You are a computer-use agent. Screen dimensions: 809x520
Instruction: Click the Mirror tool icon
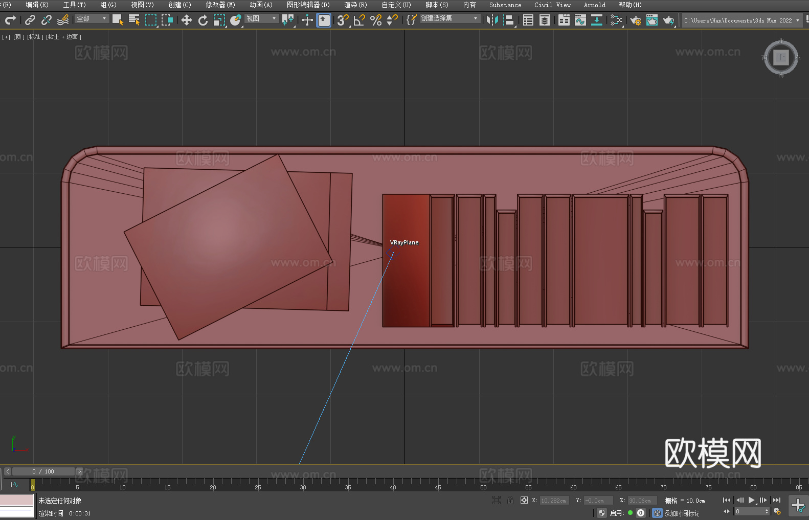pos(492,20)
